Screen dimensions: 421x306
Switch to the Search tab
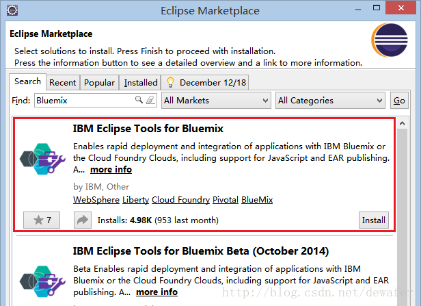point(27,81)
